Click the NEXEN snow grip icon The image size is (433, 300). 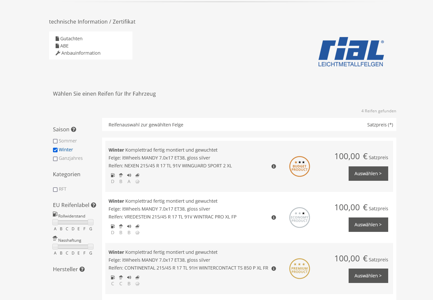pyautogui.click(x=137, y=175)
